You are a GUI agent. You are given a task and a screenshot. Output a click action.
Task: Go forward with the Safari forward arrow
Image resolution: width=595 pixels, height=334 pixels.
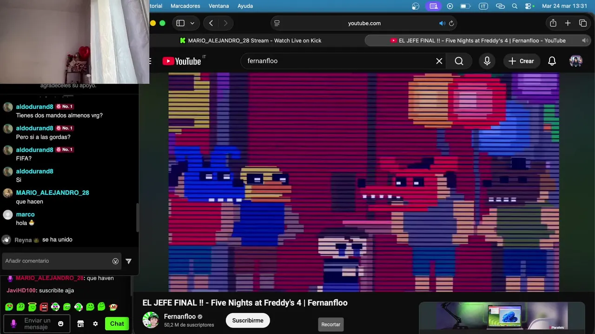click(225, 23)
